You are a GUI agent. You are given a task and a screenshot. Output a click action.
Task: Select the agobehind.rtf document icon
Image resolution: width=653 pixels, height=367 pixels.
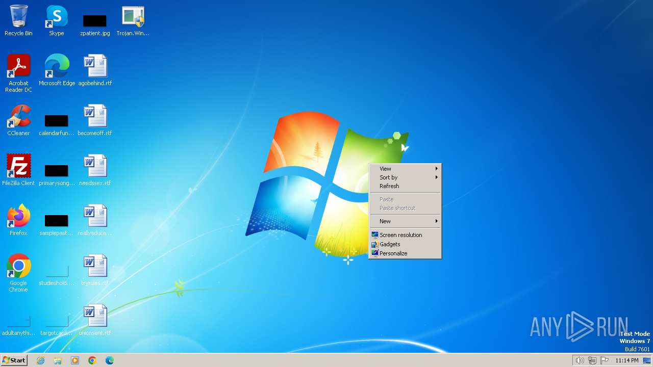(x=95, y=70)
